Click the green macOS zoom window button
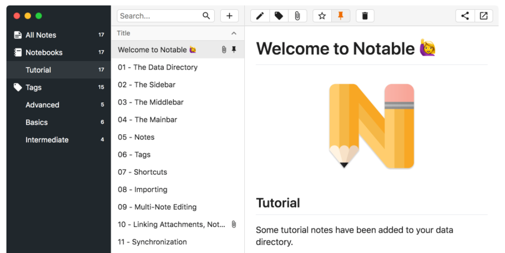The height and width of the screenshot is (253, 505). [39, 16]
